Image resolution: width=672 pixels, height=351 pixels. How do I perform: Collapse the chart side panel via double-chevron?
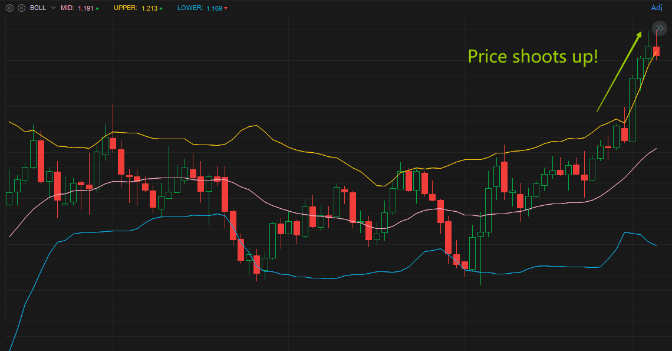(x=659, y=28)
